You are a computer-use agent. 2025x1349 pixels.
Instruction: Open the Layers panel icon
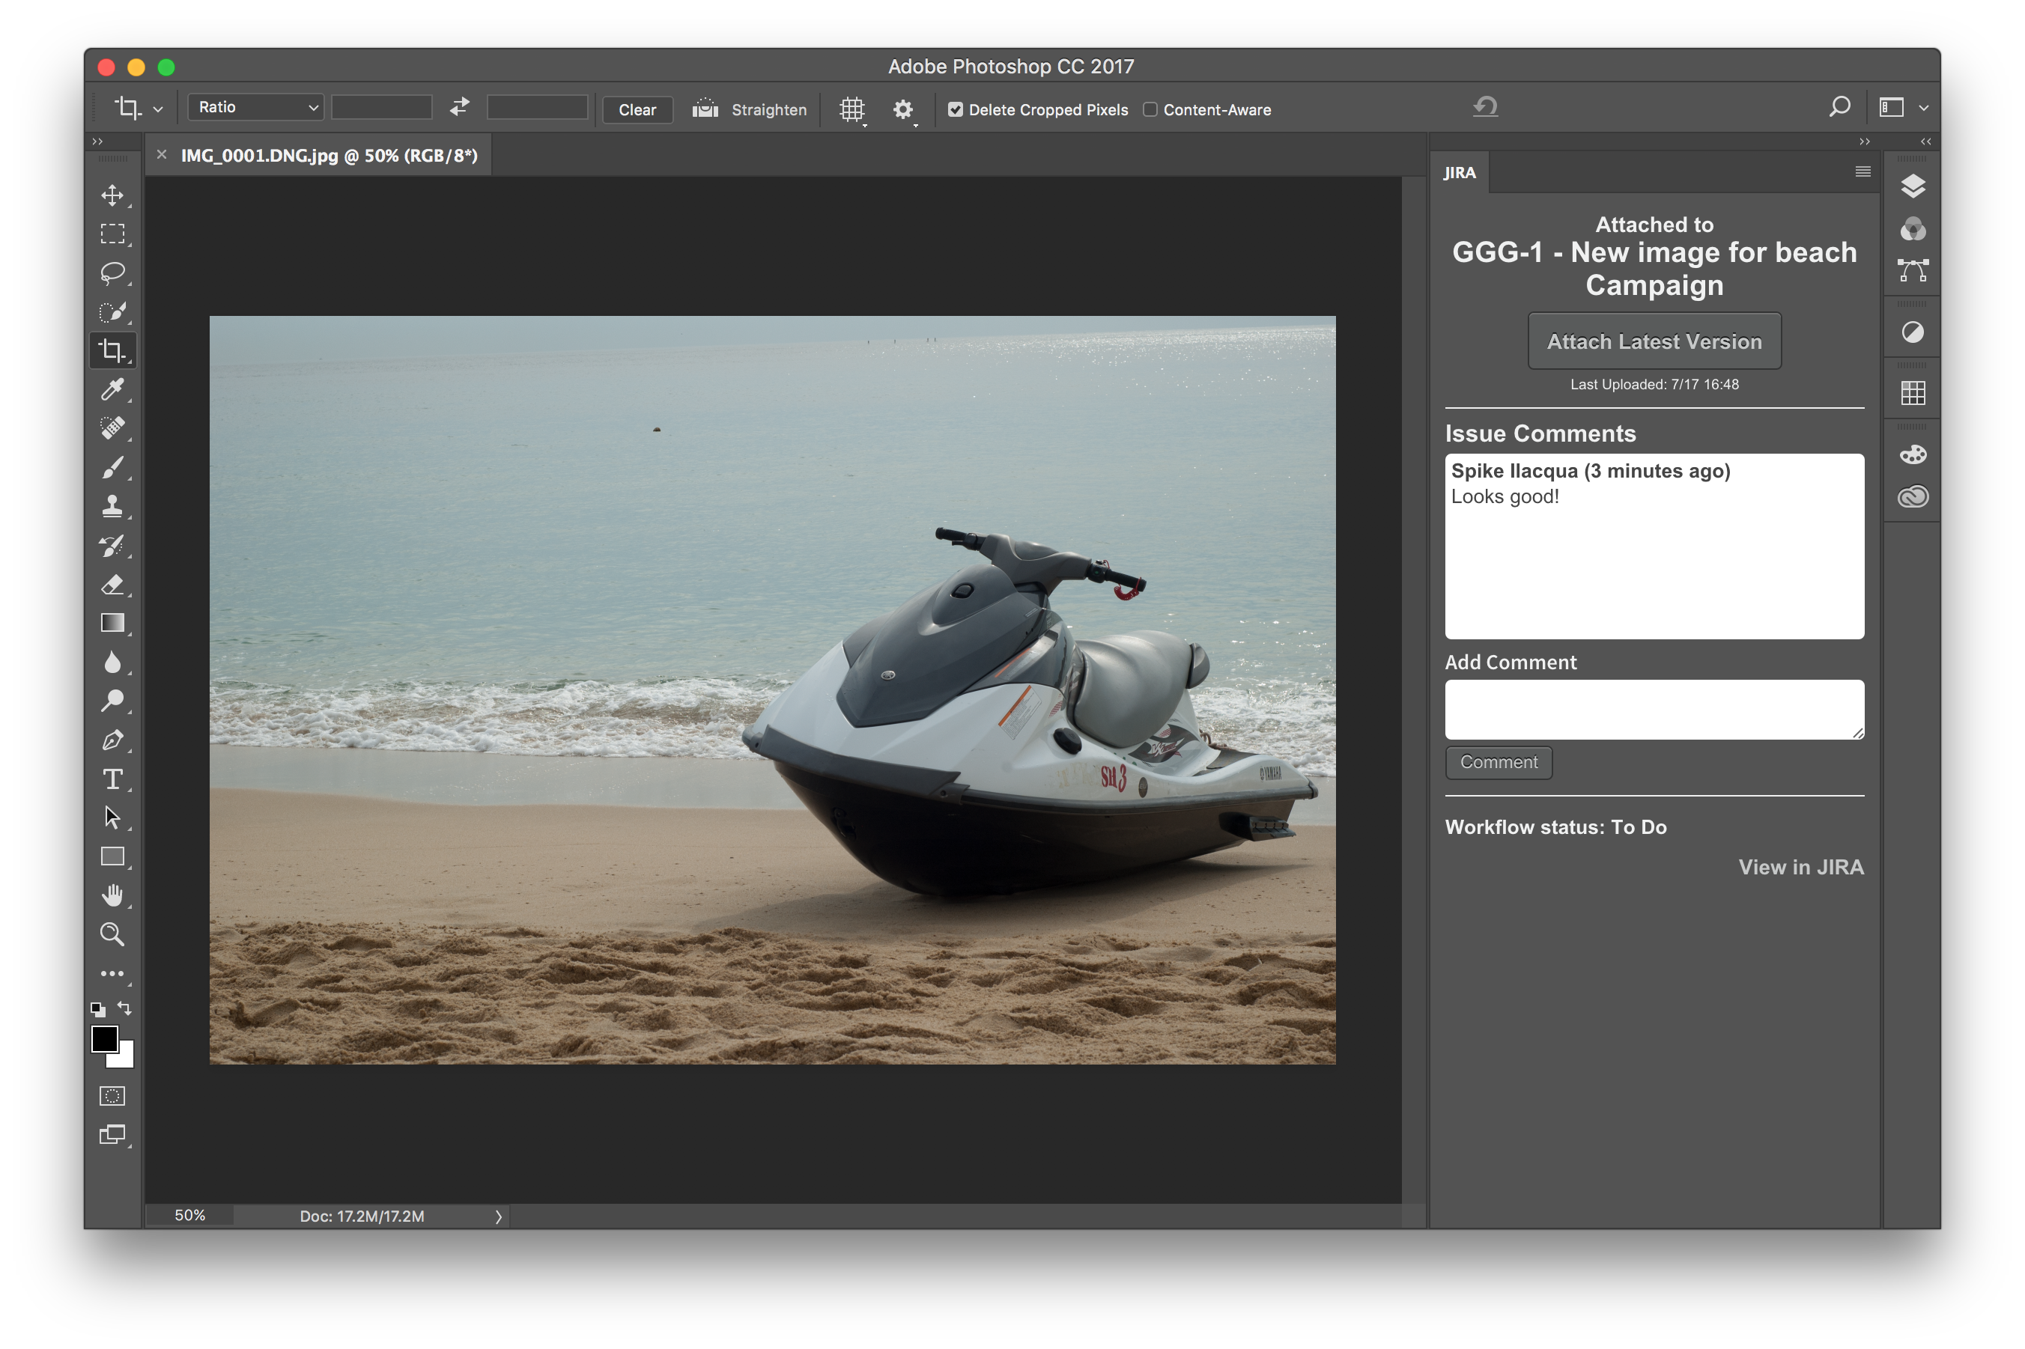point(1912,186)
